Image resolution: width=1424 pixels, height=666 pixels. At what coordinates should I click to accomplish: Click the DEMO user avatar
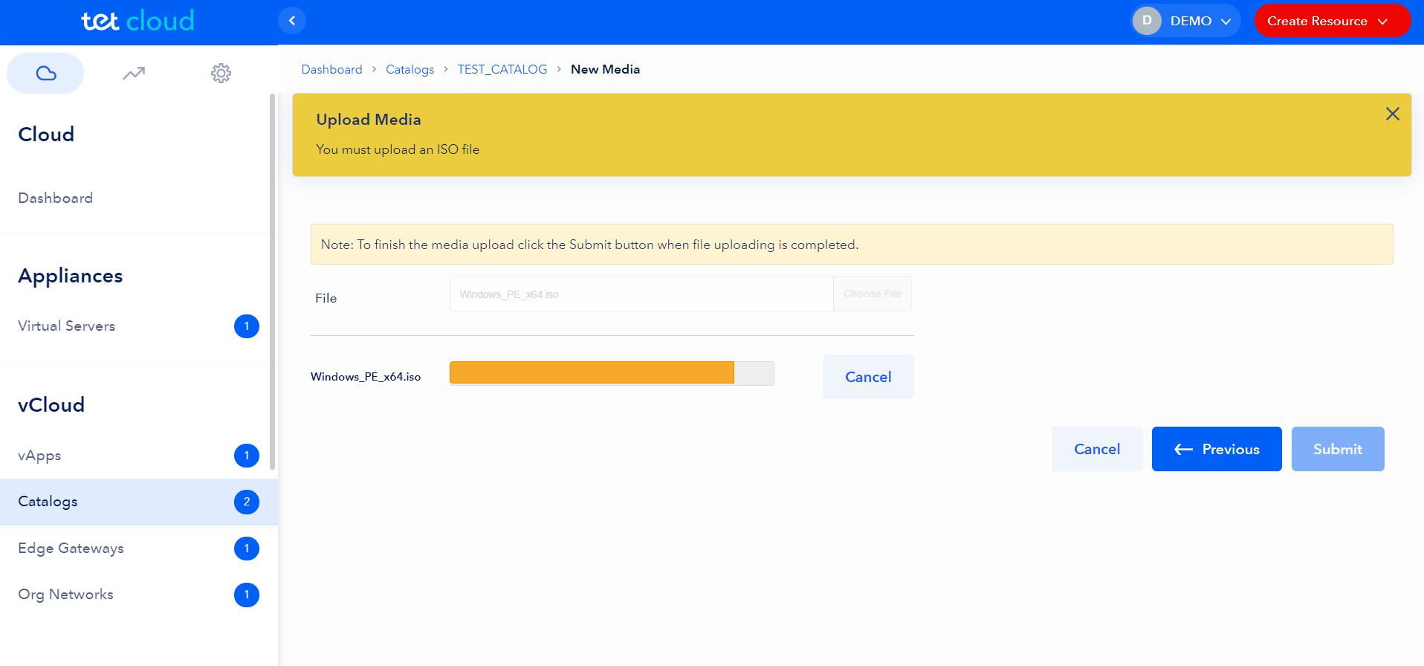tap(1147, 21)
